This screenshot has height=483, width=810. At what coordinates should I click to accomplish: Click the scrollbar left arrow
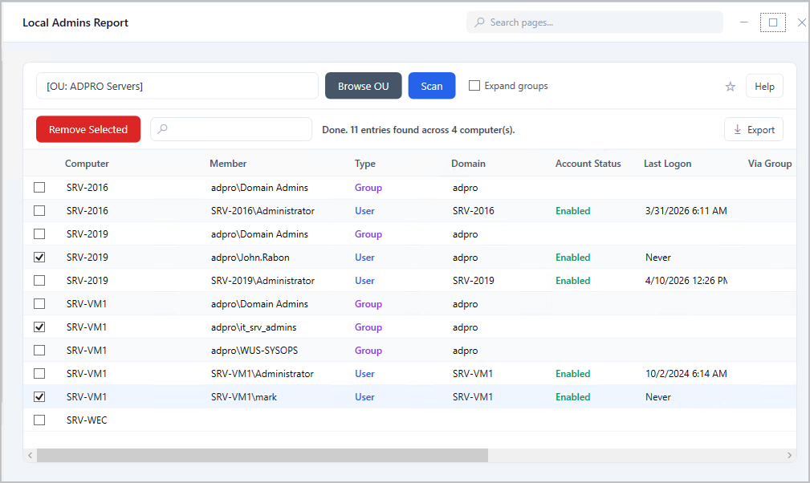[30, 455]
